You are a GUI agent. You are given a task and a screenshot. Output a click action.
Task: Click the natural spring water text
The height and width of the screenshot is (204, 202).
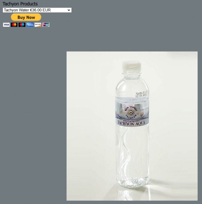[131, 121]
